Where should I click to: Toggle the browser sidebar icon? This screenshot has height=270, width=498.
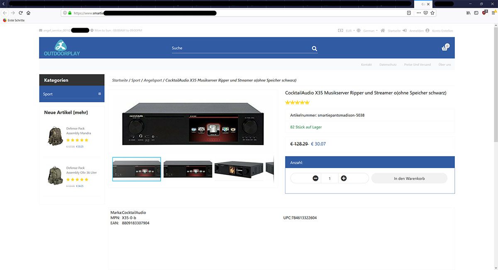(476, 13)
